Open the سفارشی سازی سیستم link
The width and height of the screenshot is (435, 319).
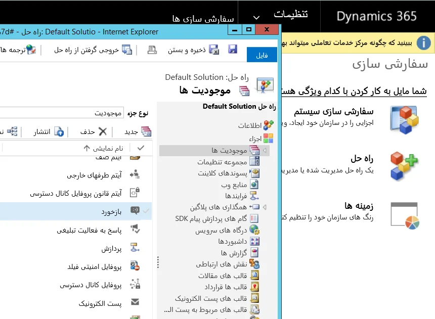pyautogui.click(x=333, y=112)
